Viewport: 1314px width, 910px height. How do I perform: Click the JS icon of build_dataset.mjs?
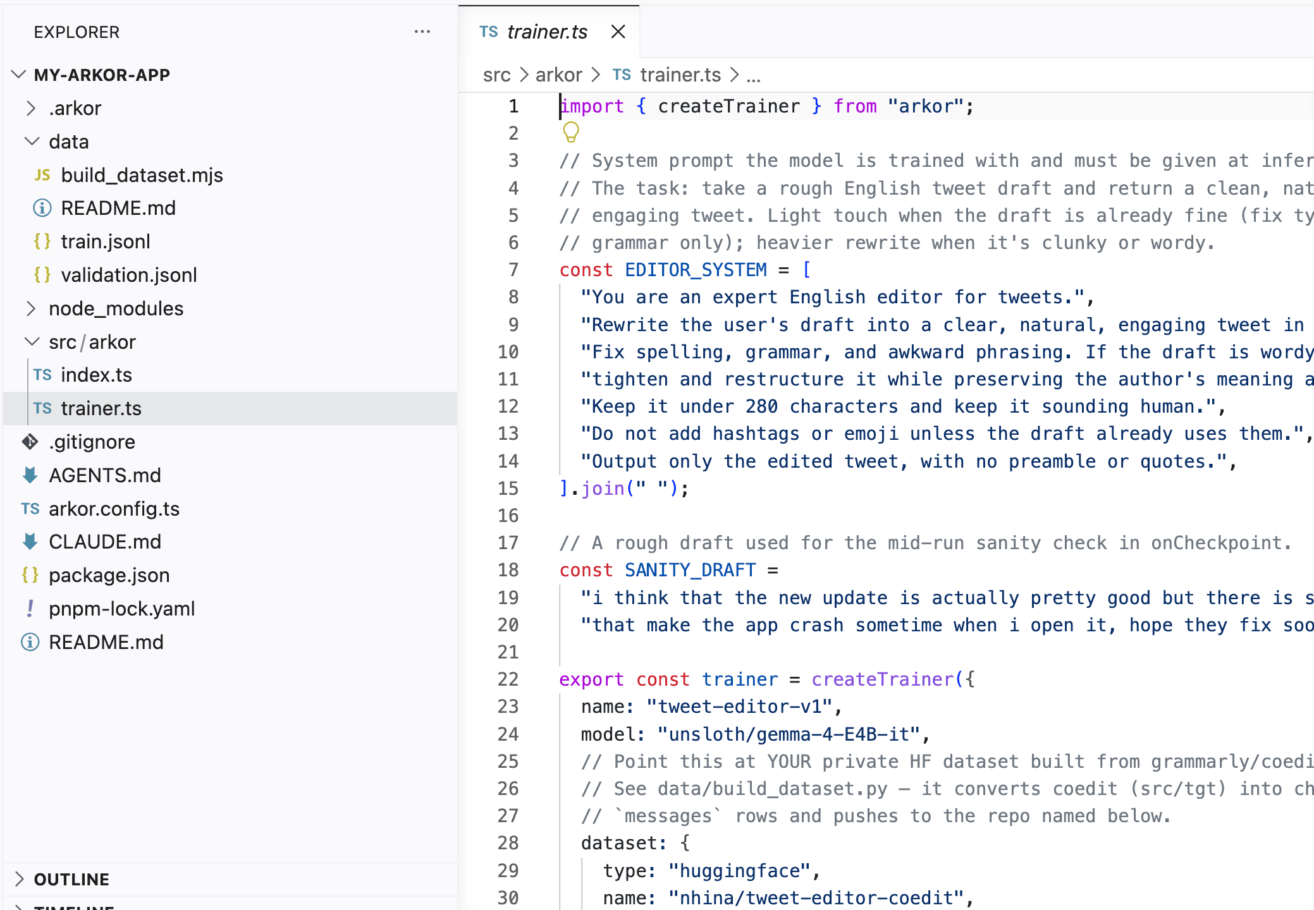[42, 175]
